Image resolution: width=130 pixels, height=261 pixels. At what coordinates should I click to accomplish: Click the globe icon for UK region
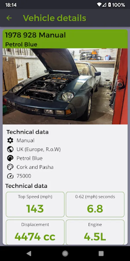click(x=10, y=149)
